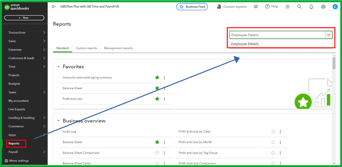Expand the Sales submenu
Image resolution: width=342 pixels, height=167 pixels.
(44, 41)
